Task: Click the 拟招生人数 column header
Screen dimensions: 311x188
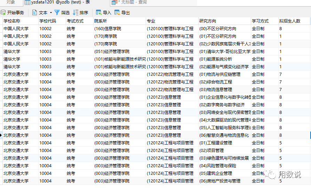Action: tap(295, 21)
